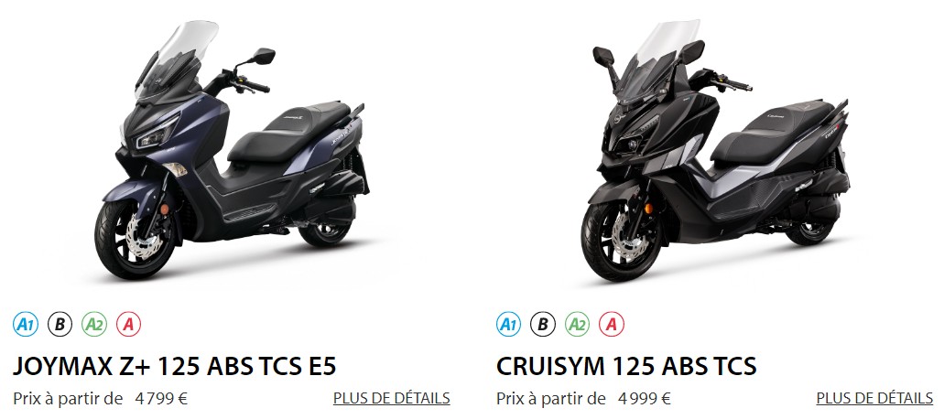The height and width of the screenshot is (419, 944).
Task: Open the JOYMAX Z+ 125 ABS TCS E5 title
Action: [x=175, y=366]
